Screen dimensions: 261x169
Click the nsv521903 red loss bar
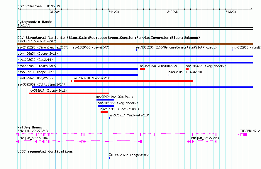click(x=104, y=112)
